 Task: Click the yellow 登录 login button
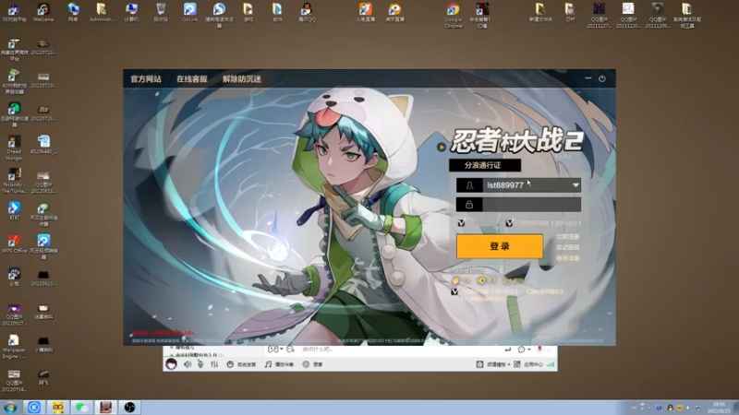point(500,246)
